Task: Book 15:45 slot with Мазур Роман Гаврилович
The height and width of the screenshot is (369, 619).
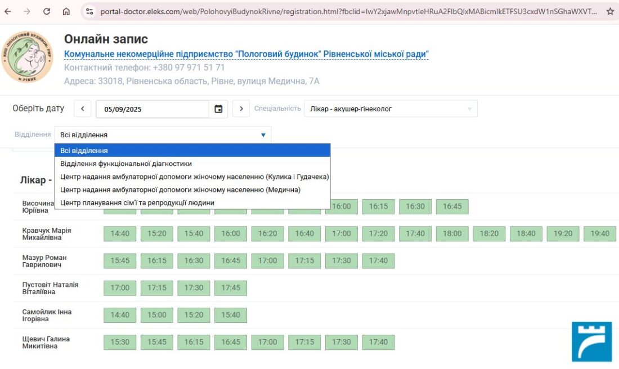Action: [120, 261]
